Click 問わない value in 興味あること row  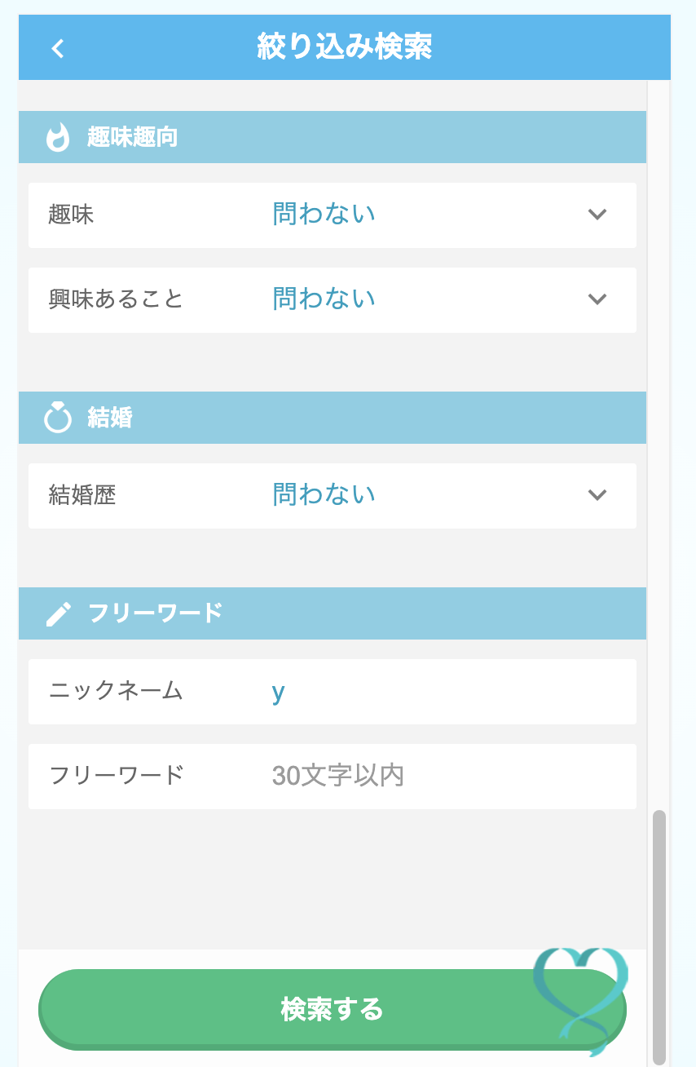324,299
